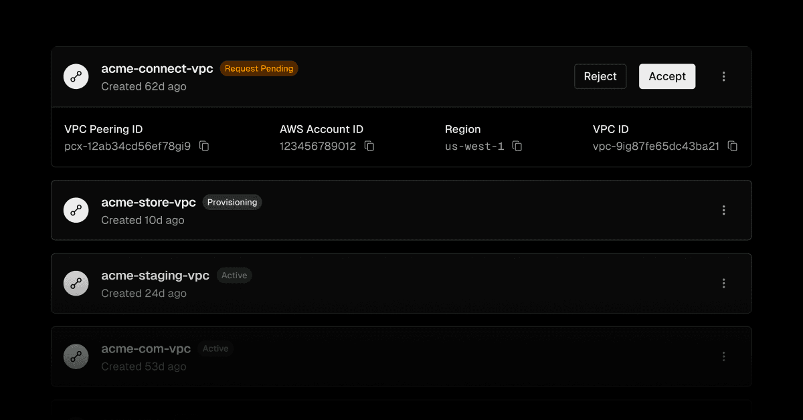Open the acme-store-vpc connection name
803x420 pixels.
point(149,202)
